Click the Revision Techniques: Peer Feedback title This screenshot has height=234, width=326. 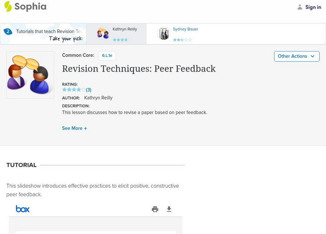pyautogui.click(x=139, y=69)
